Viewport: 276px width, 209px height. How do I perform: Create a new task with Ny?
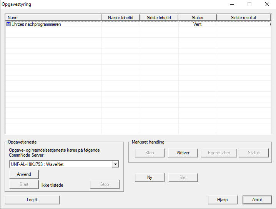click(x=150, y=177)
